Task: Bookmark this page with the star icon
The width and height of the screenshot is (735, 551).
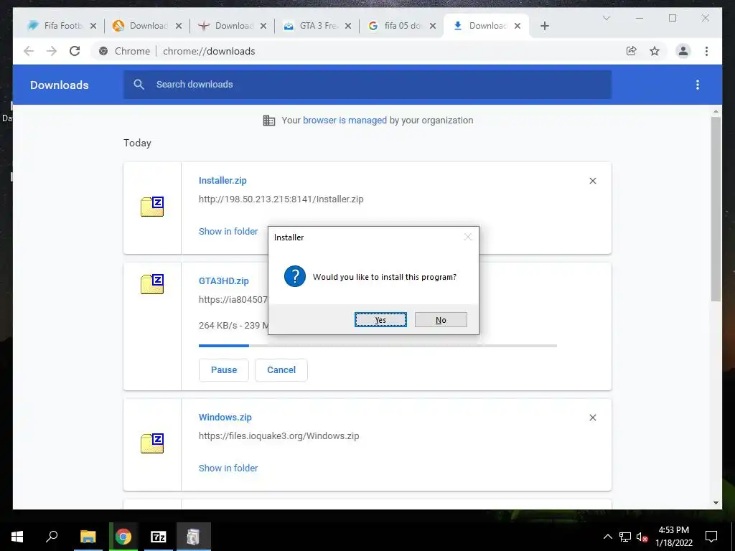Action: (x=655, y=51)
